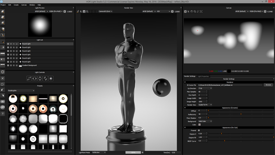Pause rendering with the pause icon
The image size is (275, 155).
[143, 152]
